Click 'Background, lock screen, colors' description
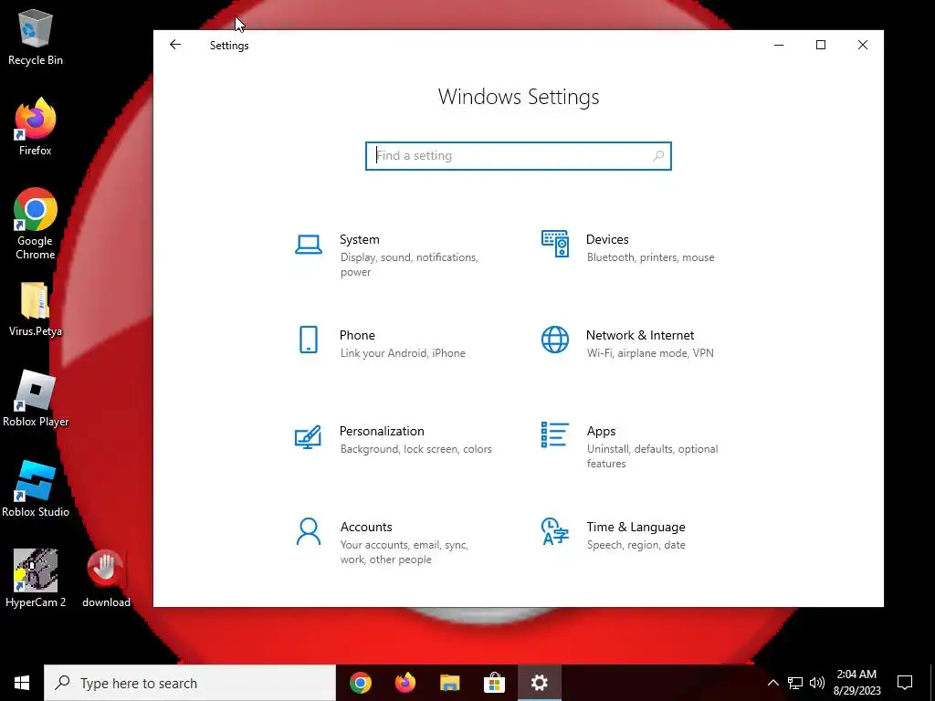This screenshot has height=701, width=935. point(415,449)
